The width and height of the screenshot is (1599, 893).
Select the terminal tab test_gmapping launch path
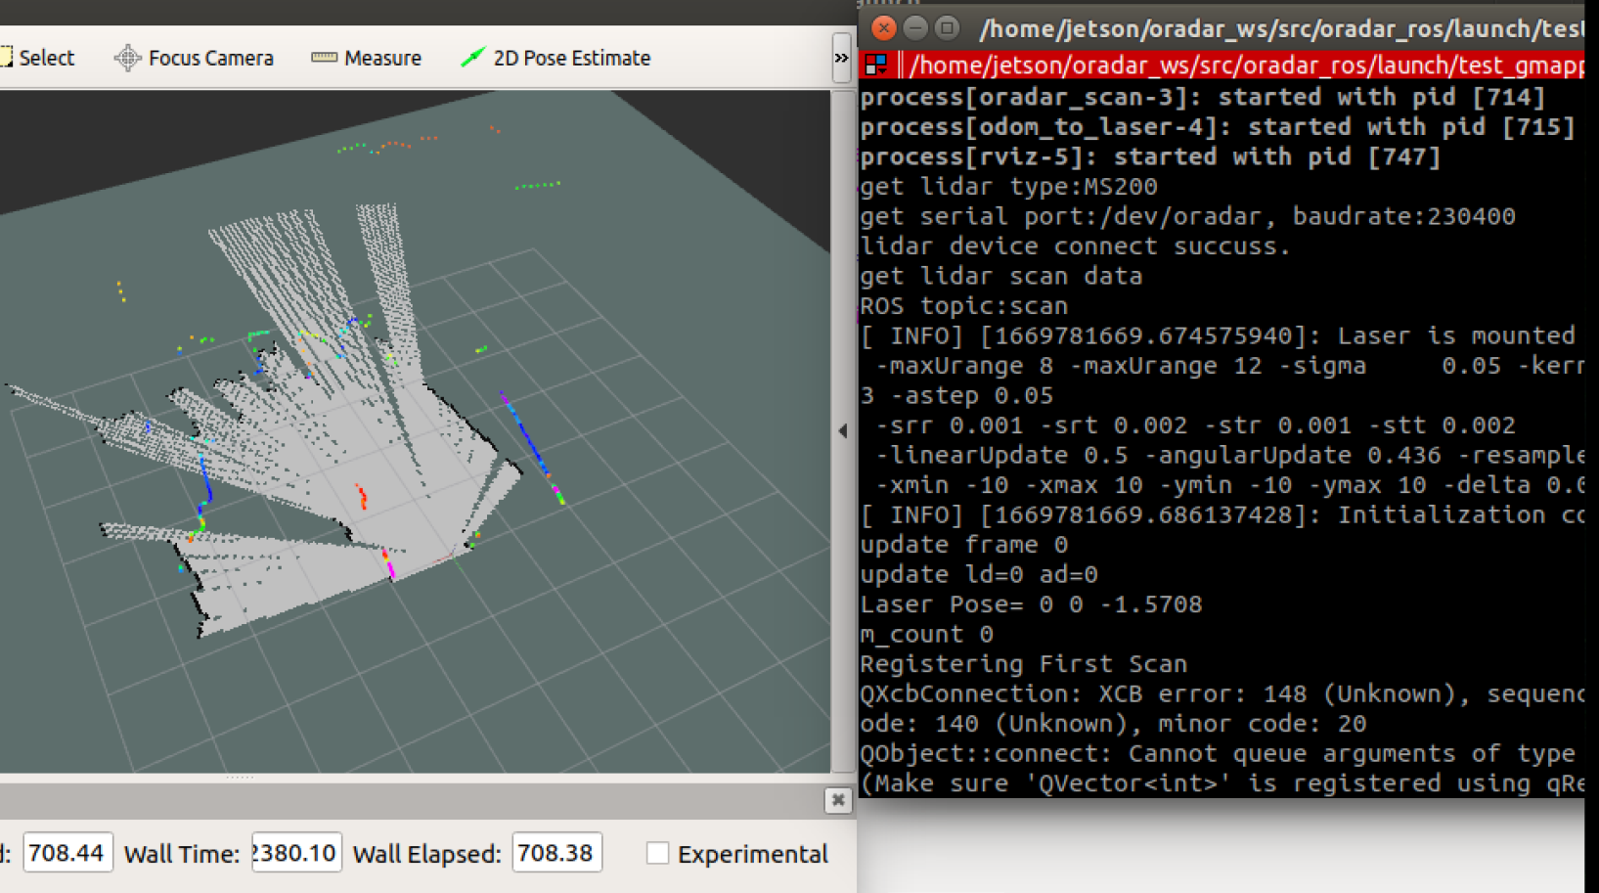coord(1247,65)
